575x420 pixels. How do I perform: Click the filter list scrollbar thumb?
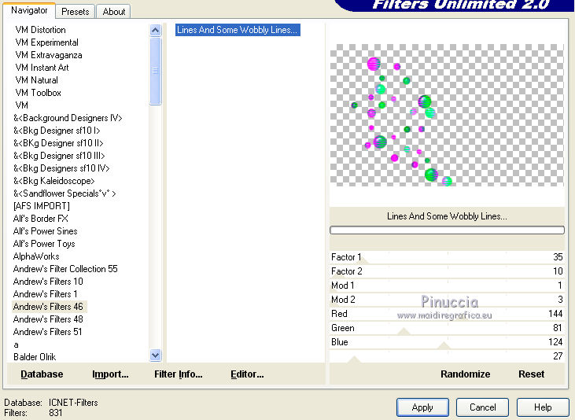pyautogui.click(x=156, y=71)
